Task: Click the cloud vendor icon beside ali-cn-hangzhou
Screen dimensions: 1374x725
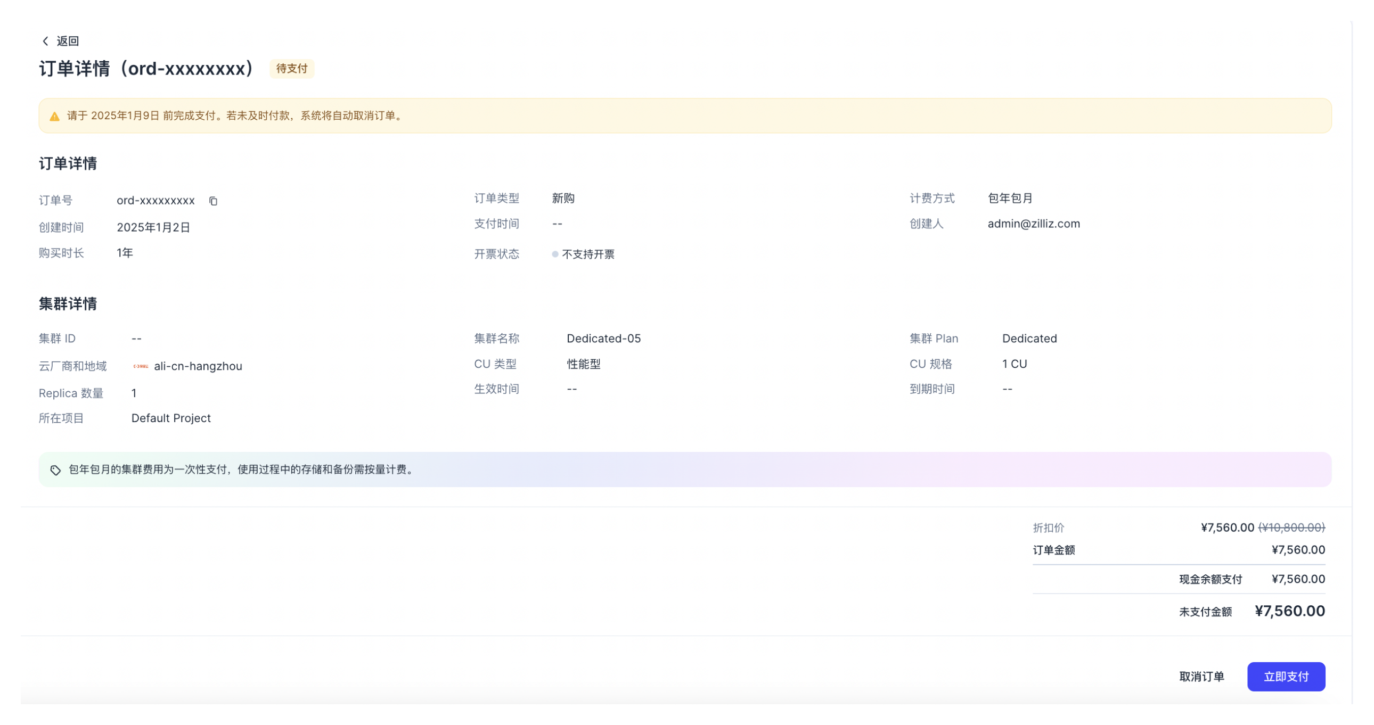Action: (x=139, y=366)
